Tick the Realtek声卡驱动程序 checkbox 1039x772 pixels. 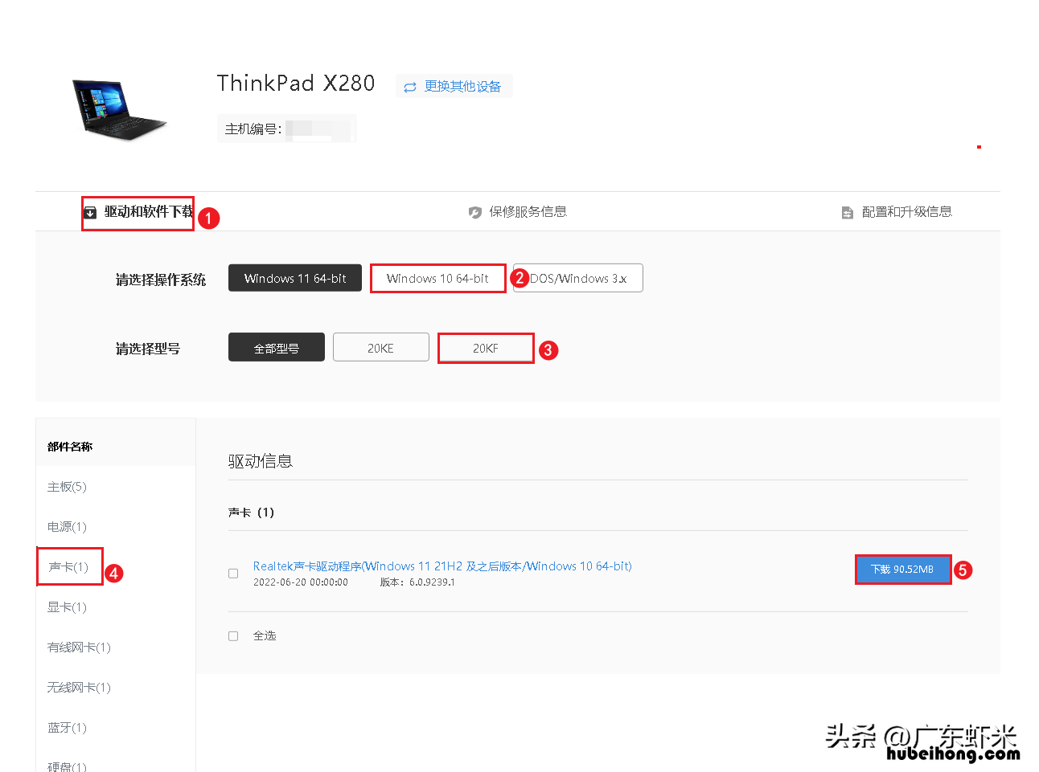click(233, 574)
